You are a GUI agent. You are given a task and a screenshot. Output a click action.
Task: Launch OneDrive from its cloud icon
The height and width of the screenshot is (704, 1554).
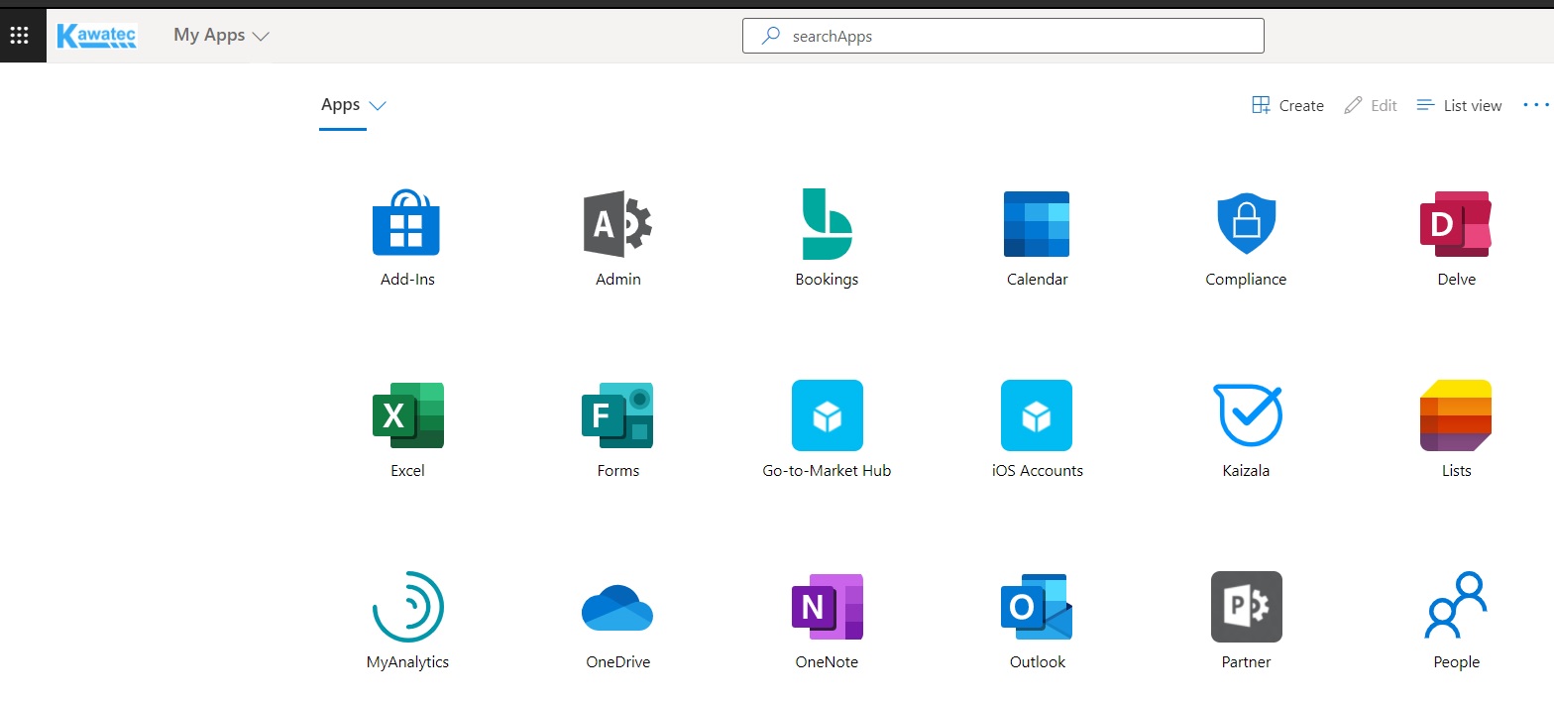[x=617, y=607]
